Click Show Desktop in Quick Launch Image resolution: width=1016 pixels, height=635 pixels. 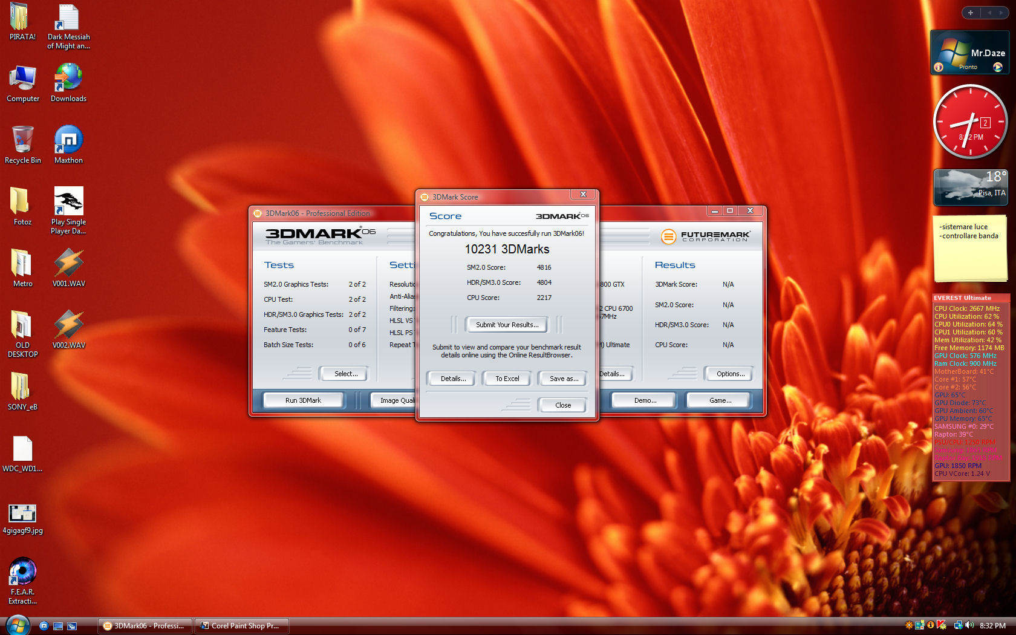pyautogui.click(x=58, y=626)
